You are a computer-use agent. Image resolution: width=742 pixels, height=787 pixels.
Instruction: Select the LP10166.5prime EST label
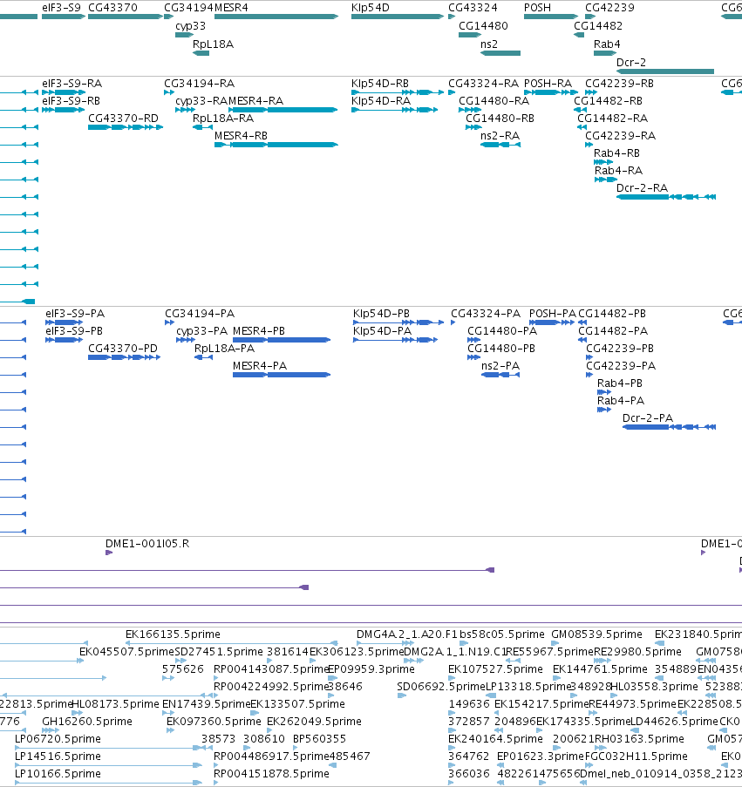click(58, 774)
